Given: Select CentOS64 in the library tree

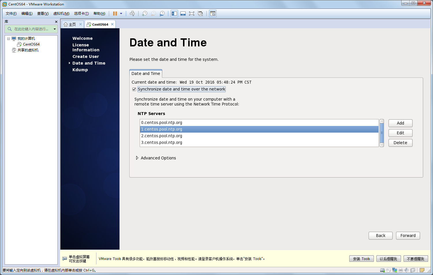Looking at the screenshot, I should click(x=31, y=44).
